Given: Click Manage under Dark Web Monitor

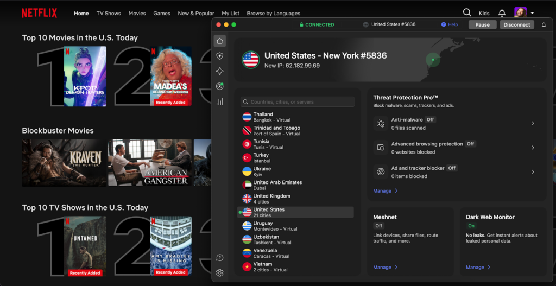Looking at the screenshot, I should (x=478, y=267).
